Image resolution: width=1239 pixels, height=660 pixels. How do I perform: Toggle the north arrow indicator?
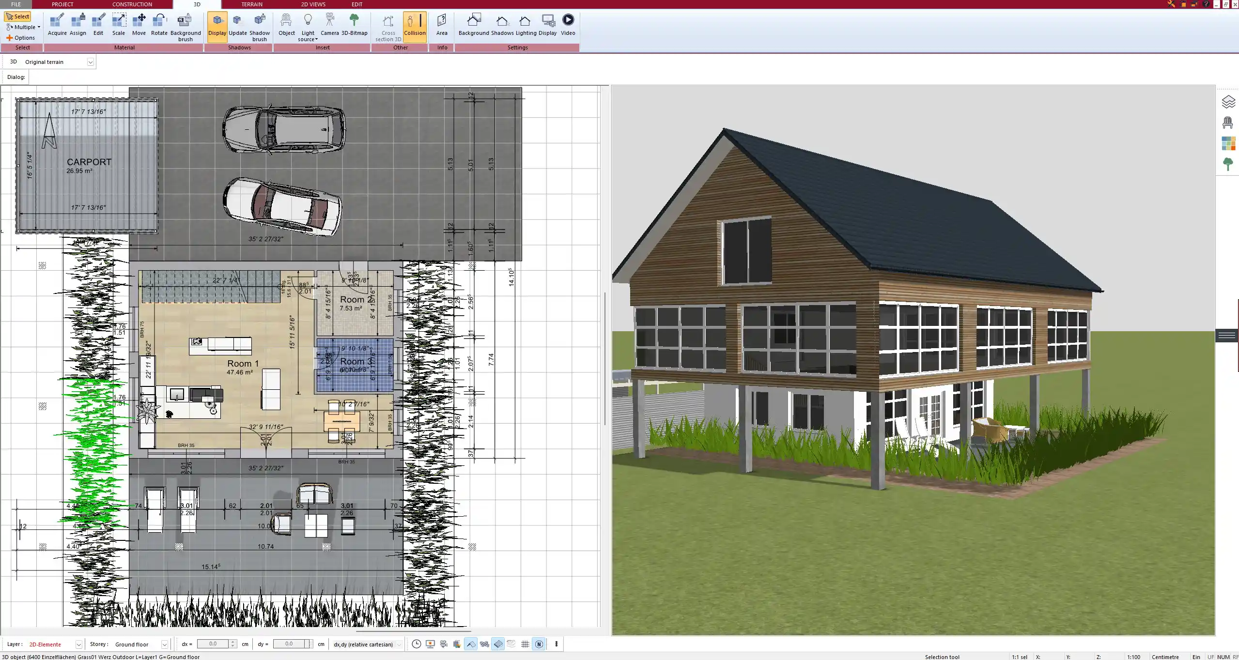(539, 644)
